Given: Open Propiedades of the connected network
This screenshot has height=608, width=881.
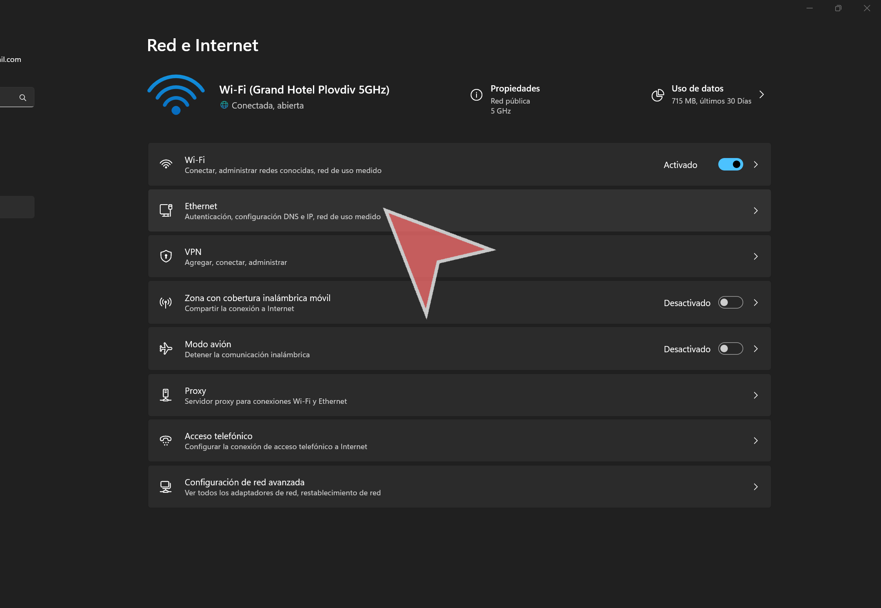Looking at the screenshot, I should click(x=515, y=89).
